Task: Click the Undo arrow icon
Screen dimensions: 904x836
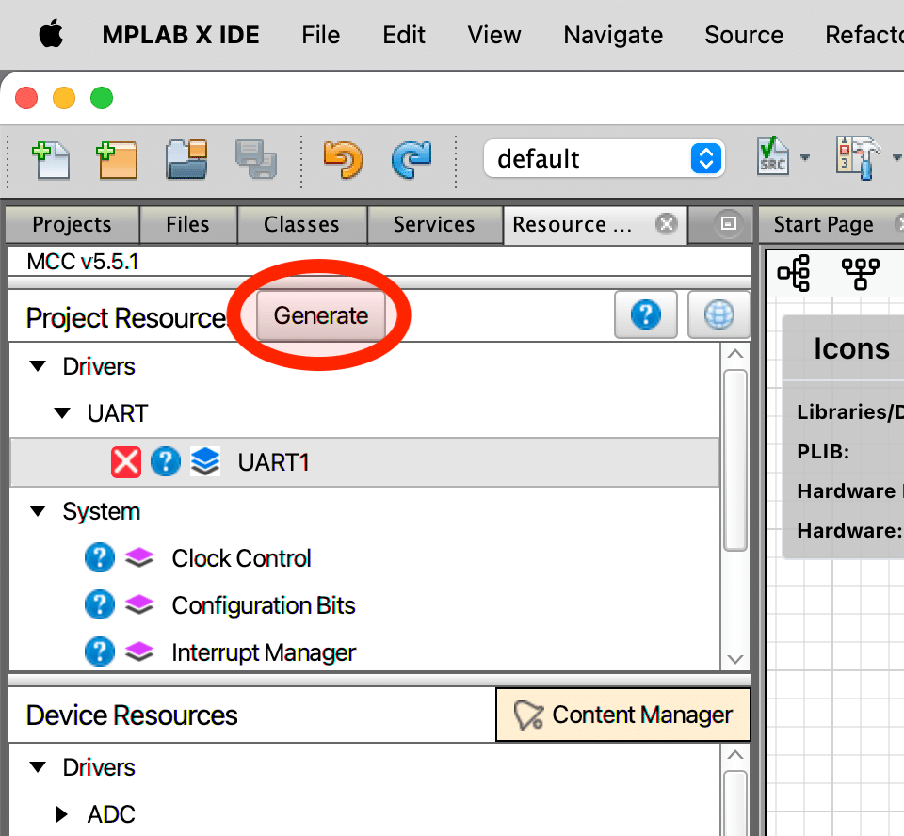Action: click(344, 160)
